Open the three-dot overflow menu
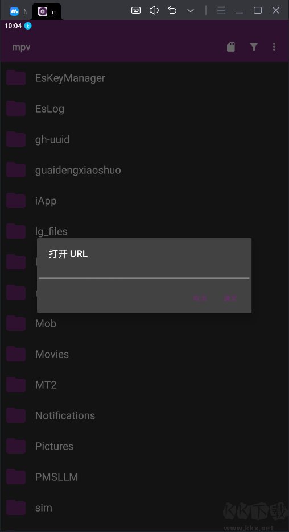 (274, 47)
